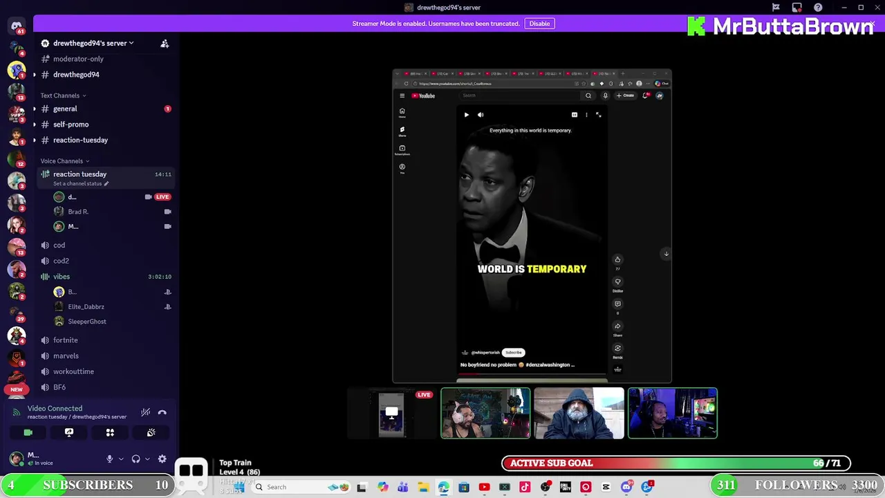Screen dimensions: 885x498
Task: Click next short down arrow
Action: pos(666,254)
